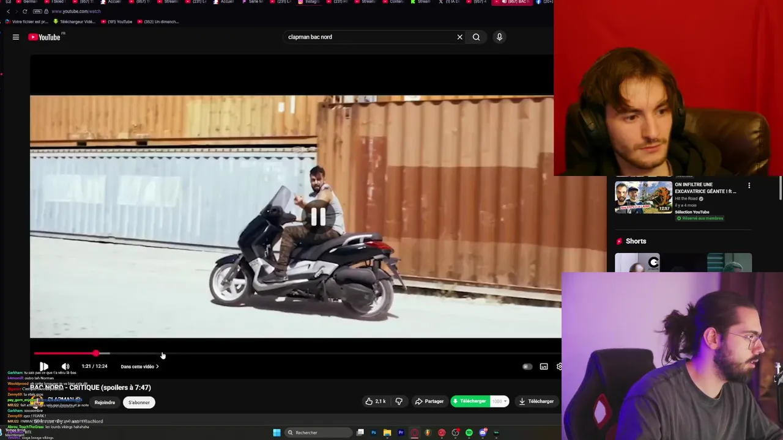Switch to the 'Série M' tab

[x=253, y=2]
